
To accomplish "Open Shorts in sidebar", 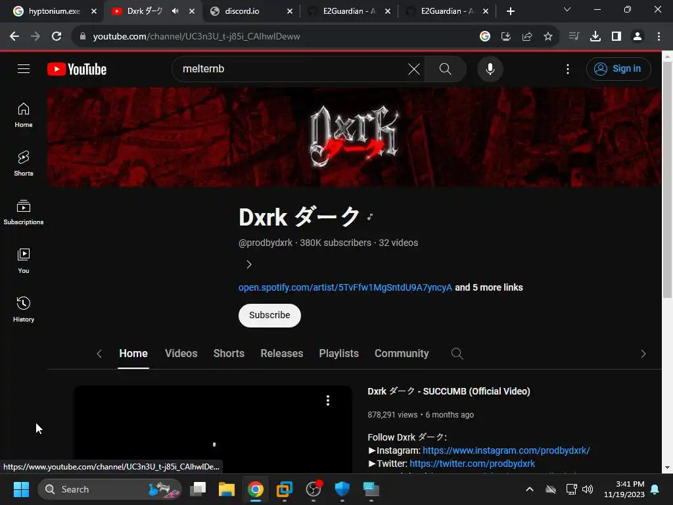I will point(24,164).
